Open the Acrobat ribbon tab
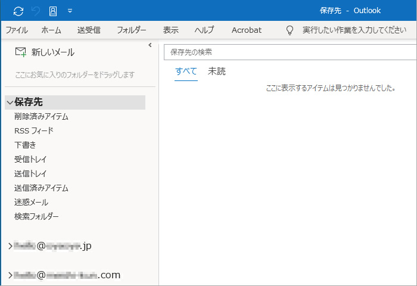The height and width of the screenshot is (286, 417). (247, 30)
